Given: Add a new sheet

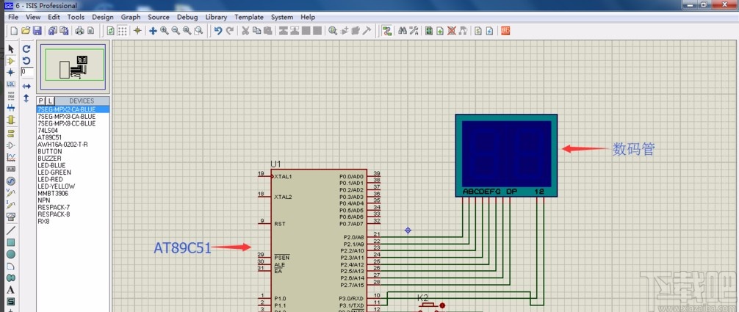Looking at the screenshot, I should [440, 31].
